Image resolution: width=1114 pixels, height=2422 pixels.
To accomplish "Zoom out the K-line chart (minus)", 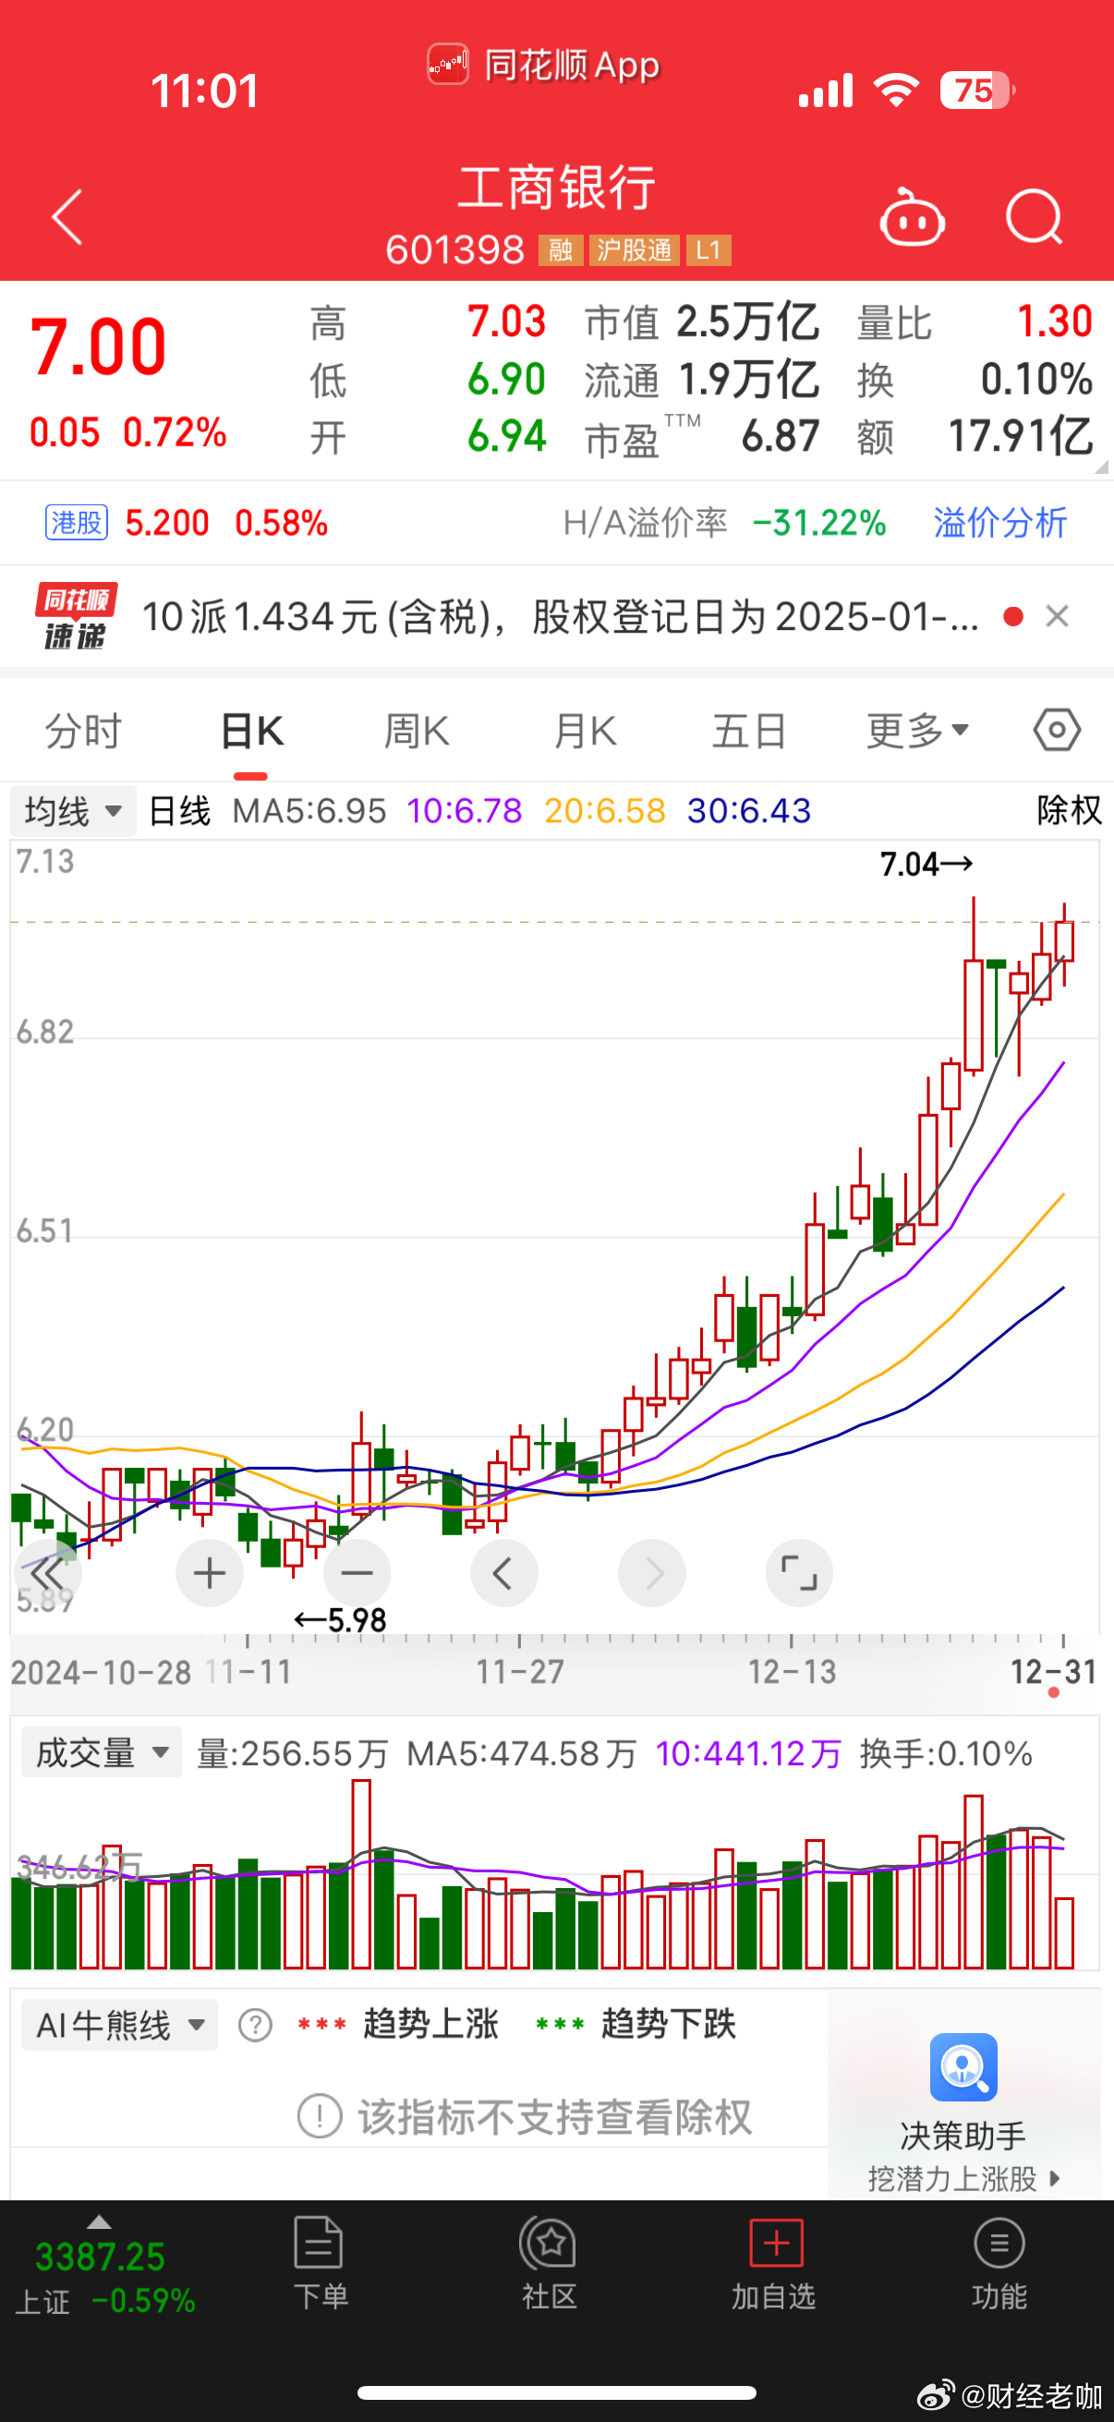I will [357, 1573].
